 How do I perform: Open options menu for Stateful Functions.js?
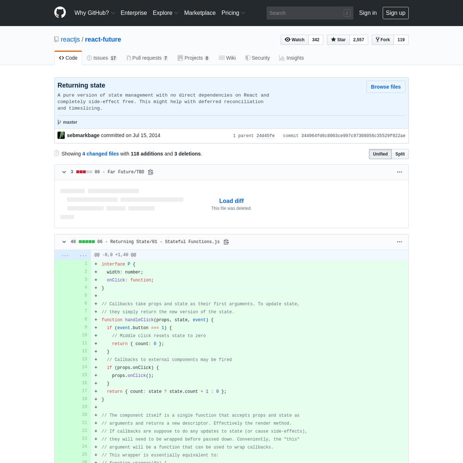click(399, 242)
